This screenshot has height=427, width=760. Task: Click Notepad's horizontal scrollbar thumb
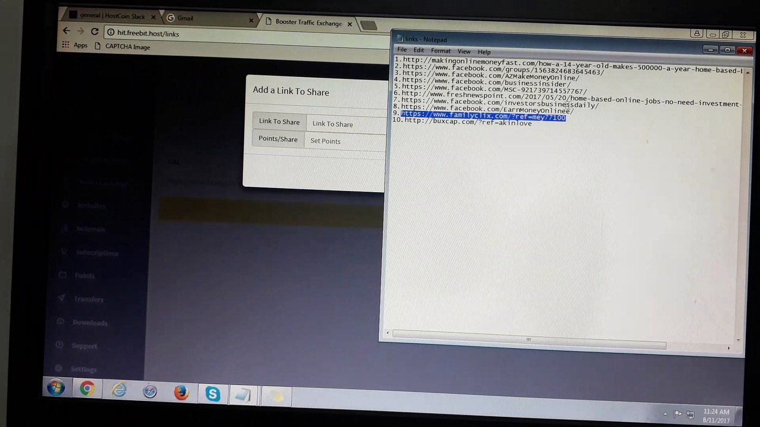click(x=528, y=340)
